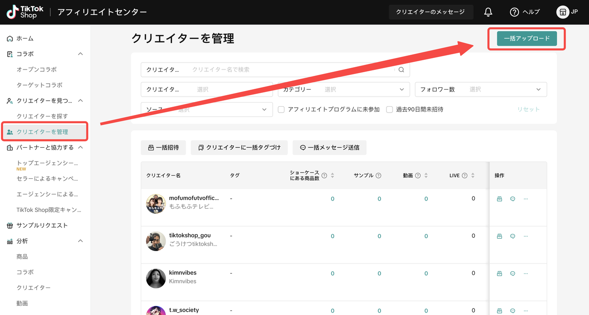Click message icon for kimnvibes row
Viewport: 589px width, 315px height.
tap(513, 273)
